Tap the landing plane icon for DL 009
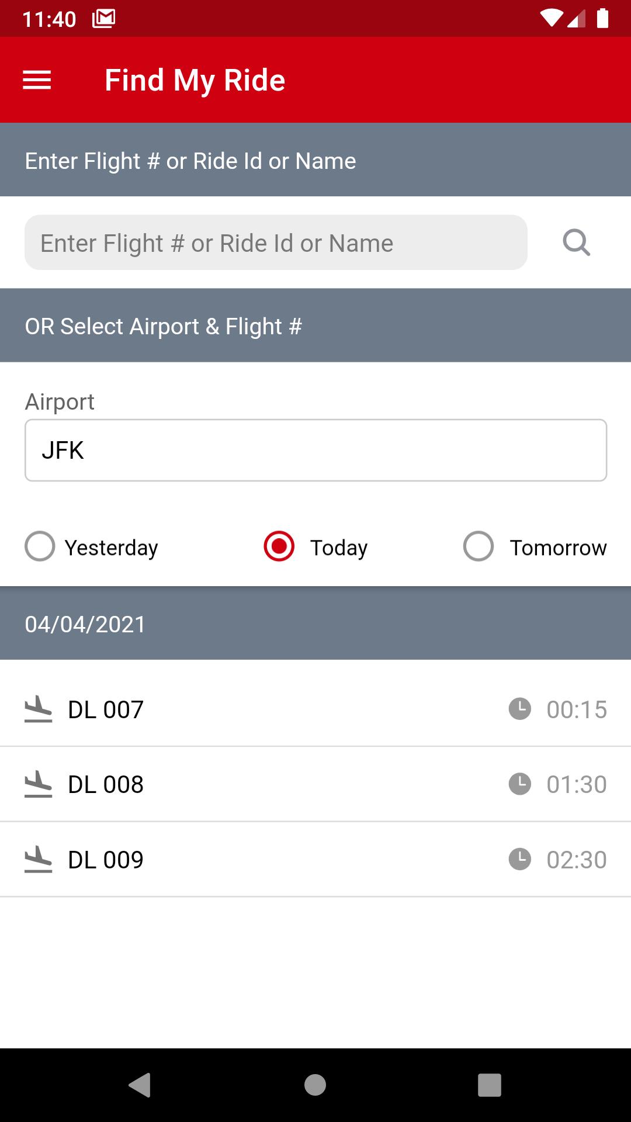Screen dimensions: 631x1122 coord(38,859)
